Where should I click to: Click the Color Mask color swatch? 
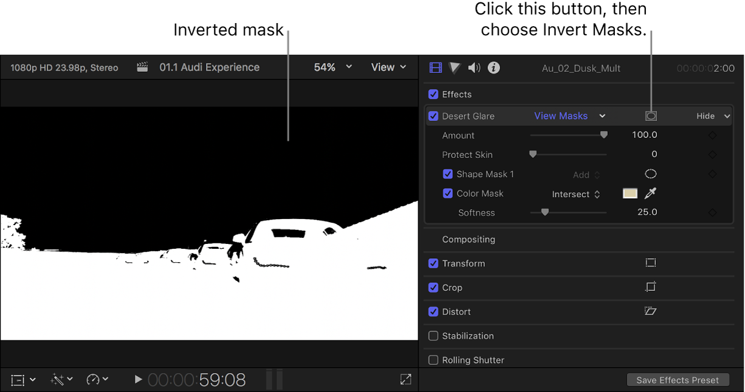(x=630, y=193)
